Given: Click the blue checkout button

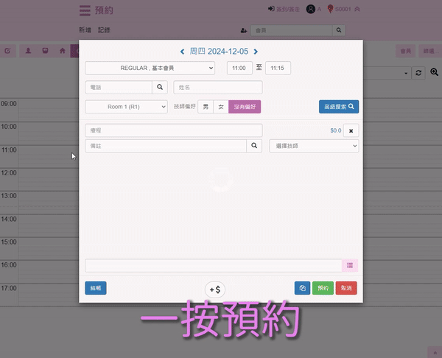Looking at the screenshot, I should click(x=96, y=288).
